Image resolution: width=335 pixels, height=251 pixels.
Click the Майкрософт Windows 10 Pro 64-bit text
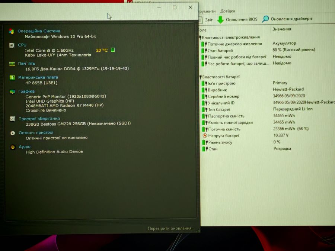pyautogui.click(x=60, y=36)
